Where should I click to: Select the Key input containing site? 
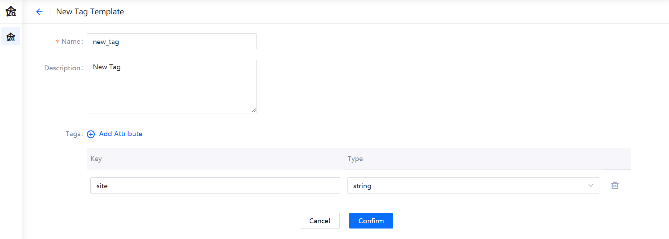(x=215, y=185)
